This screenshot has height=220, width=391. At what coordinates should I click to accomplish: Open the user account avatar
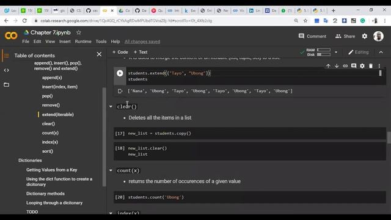click(x=378, y=36)
